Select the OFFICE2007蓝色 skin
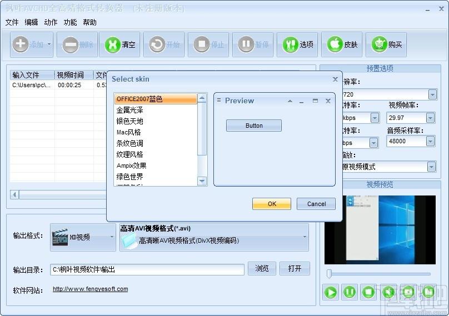Screen dimensions: 449x316 click(156, 99)
